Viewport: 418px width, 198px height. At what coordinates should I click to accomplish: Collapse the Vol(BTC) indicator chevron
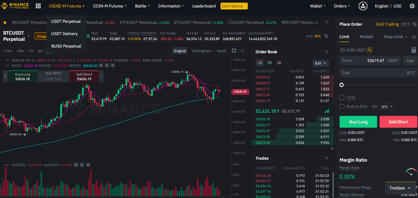7,165
